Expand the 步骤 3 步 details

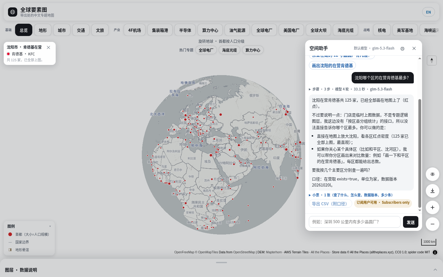point(350,89)
